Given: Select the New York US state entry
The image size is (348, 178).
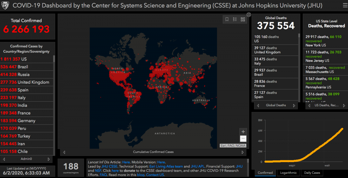Looking at the screenshot, I should (x=325, y=41).
